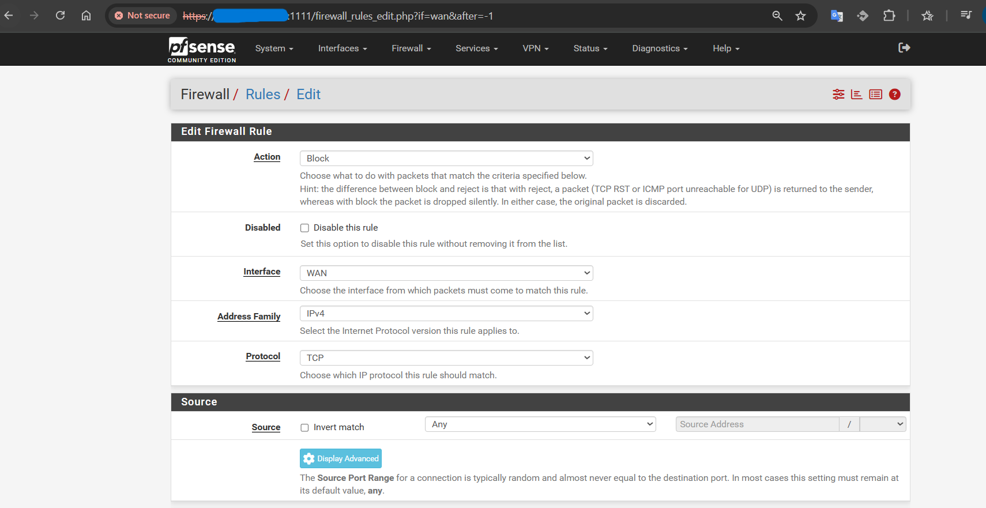Image resolution: width=986 pixels, height=508 pixels.
Task: Click the Source Address input field
Action: (x=757, y=424)
